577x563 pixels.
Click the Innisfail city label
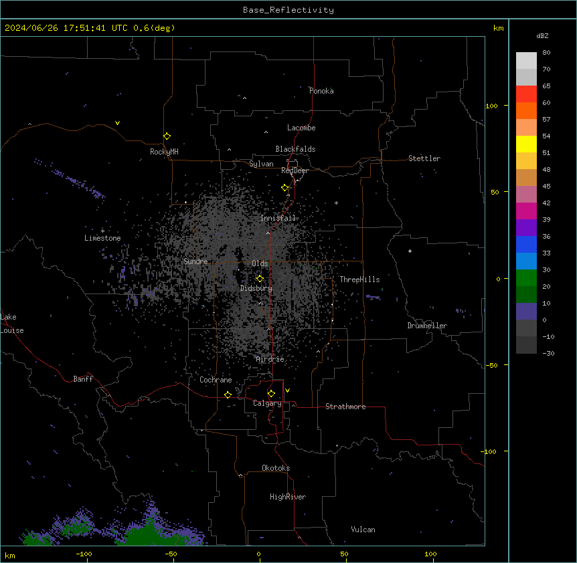pyautogui.click(x=278, y=218)
